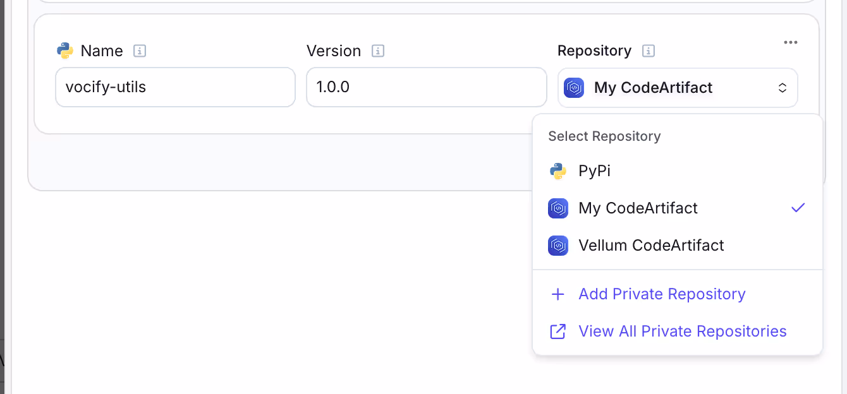Select My CodeArtifact from the repository list
This screenshot has width=847, height=394.
point(678,208)
